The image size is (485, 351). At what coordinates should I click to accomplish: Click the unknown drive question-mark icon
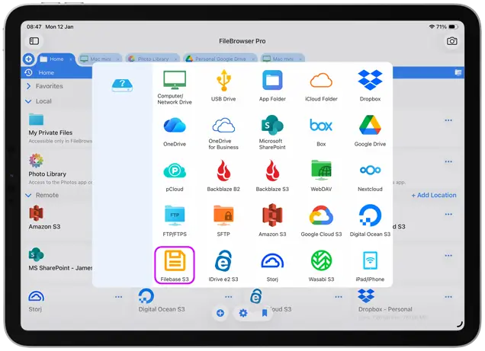pyautogui.click(x=122, y=85)
